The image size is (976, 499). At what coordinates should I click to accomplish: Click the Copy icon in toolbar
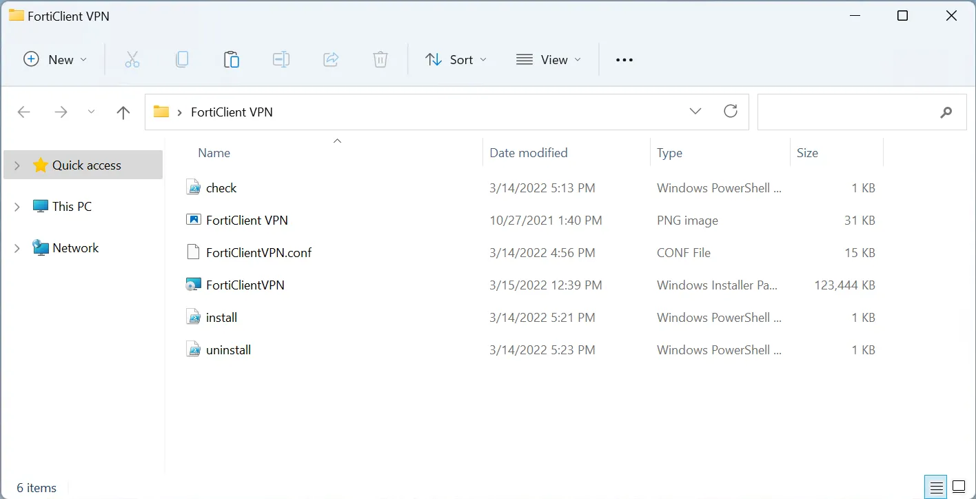click(182, 60)
